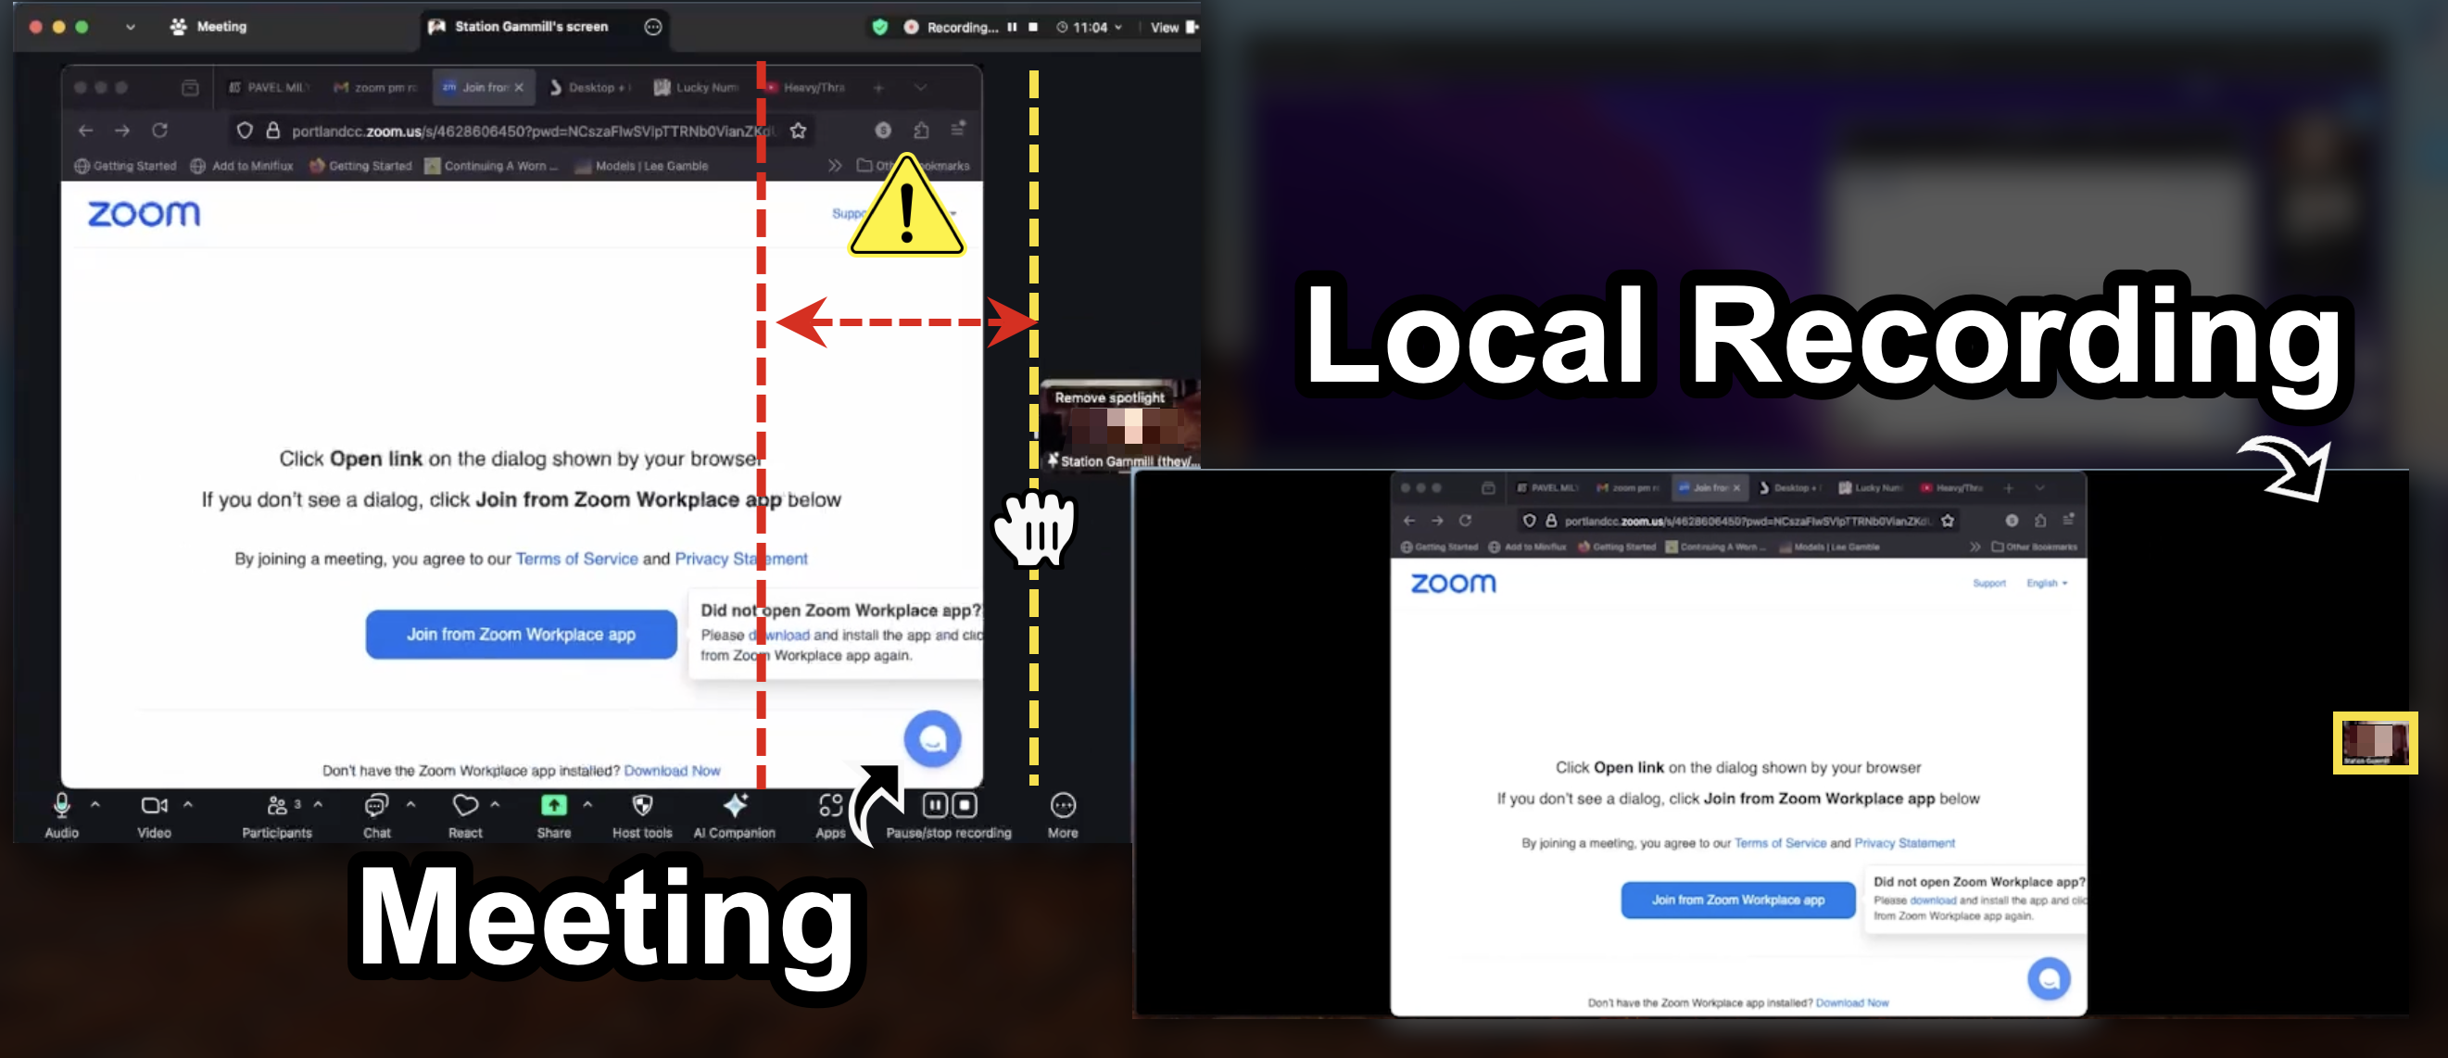The width and height of the screenshot is (2448, 1058).
Task: Expand the video options caret
Action: point(188,804)
